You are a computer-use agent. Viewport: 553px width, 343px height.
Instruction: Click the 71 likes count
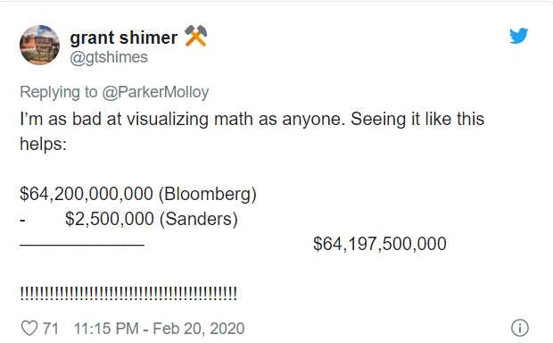tap(51, 329)
